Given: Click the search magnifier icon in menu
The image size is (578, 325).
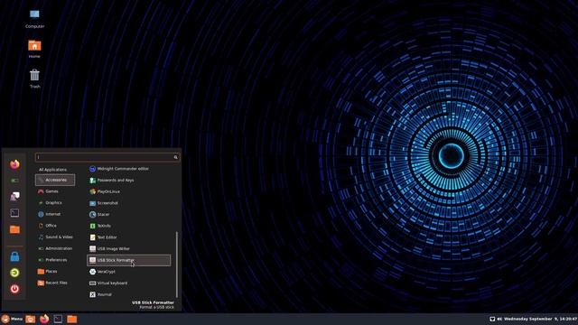Looking at the screenshot, I should coord(176,157).
